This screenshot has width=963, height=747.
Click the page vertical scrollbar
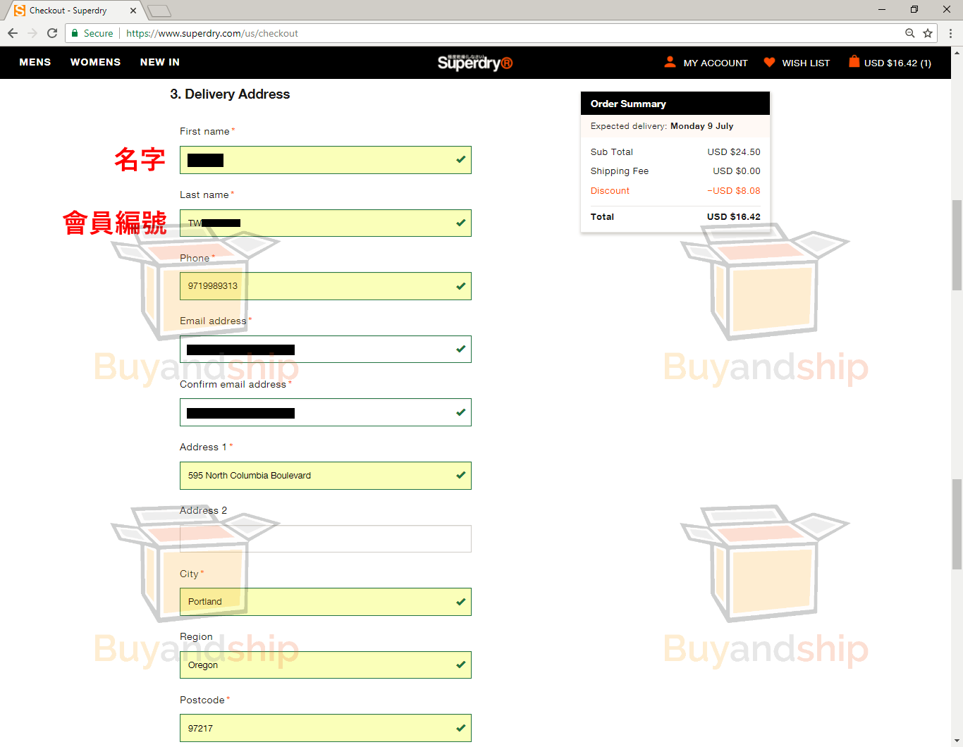tap(957, 247)
